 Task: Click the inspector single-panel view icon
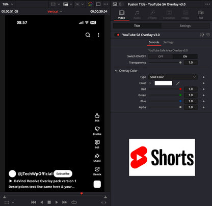[x=115, y=4]
